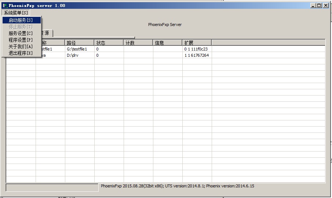Click 退出程序[X] to exit
The height and width of the screenshot is (198, 332).
[21, 53]
